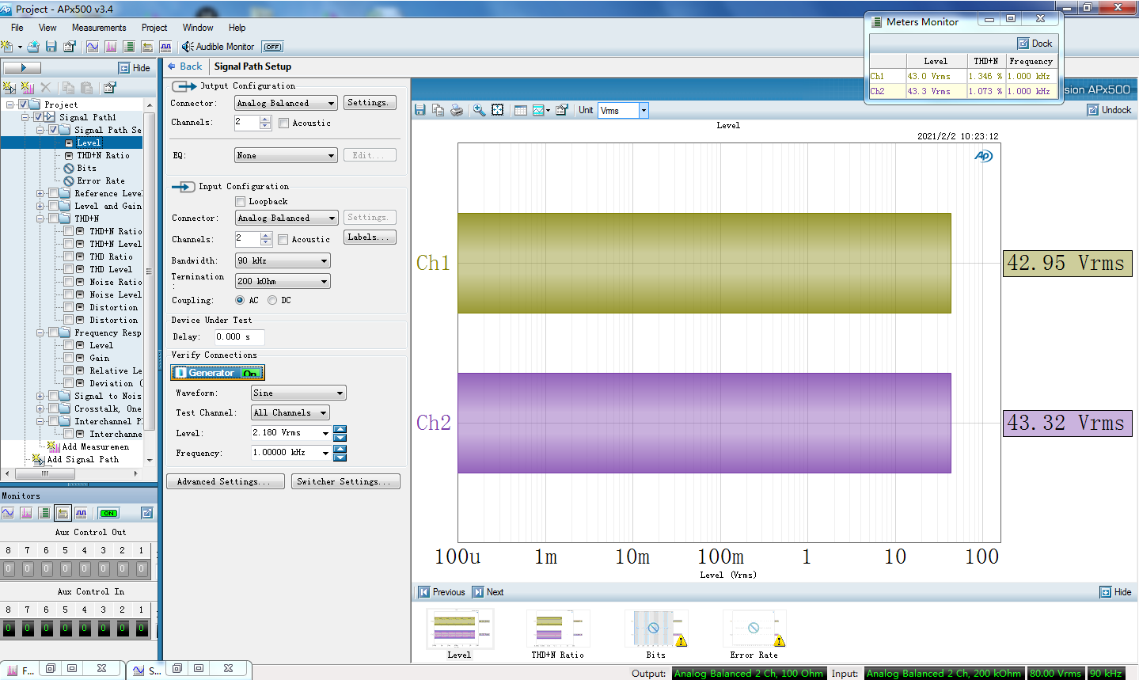
Task: Toggle Aux Control Out bit 8
Action: click(x=9, y=568)
